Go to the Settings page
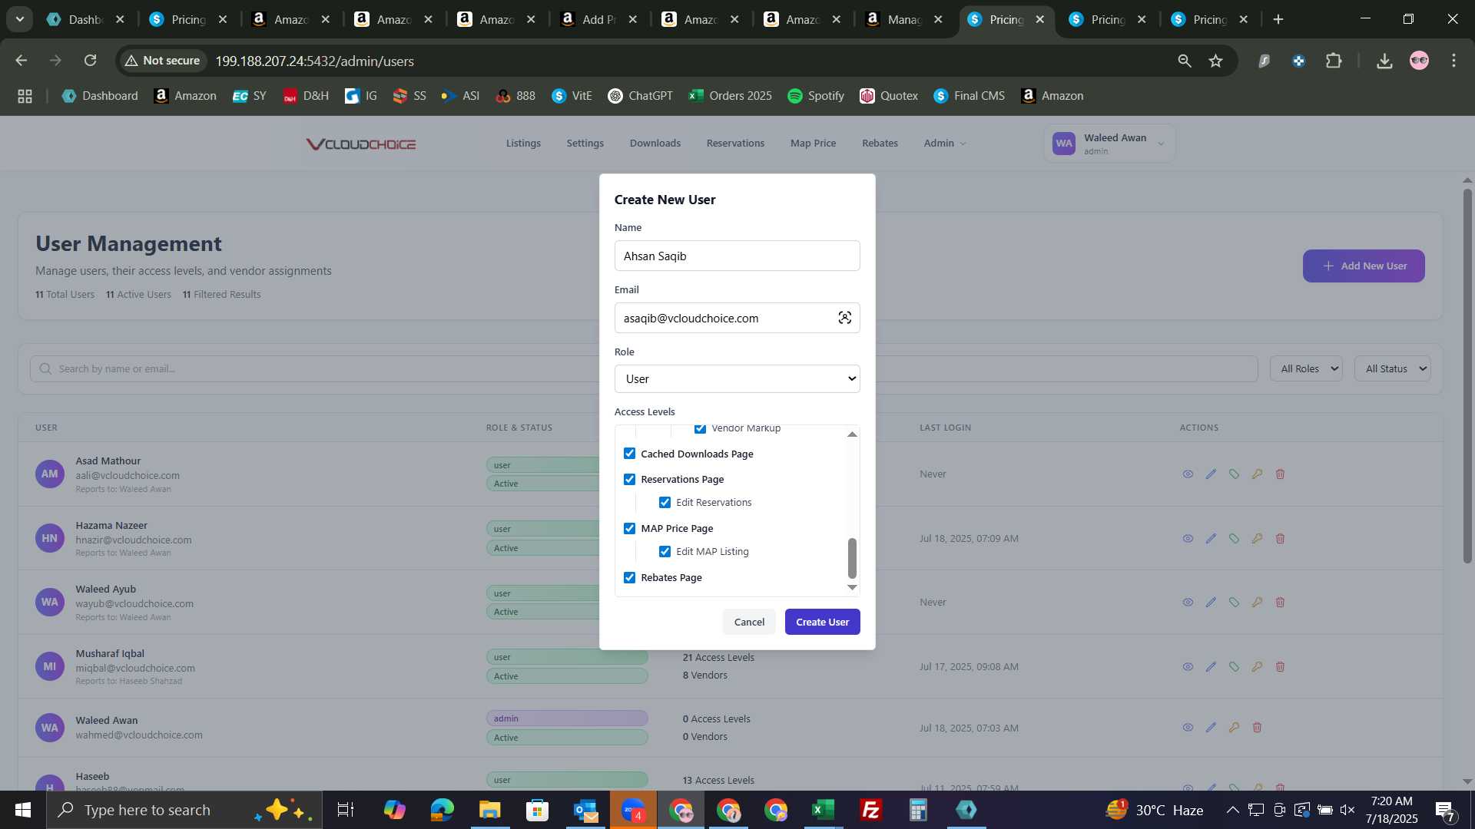Screen dimensions: 1475x829 [x=585, y=144]
